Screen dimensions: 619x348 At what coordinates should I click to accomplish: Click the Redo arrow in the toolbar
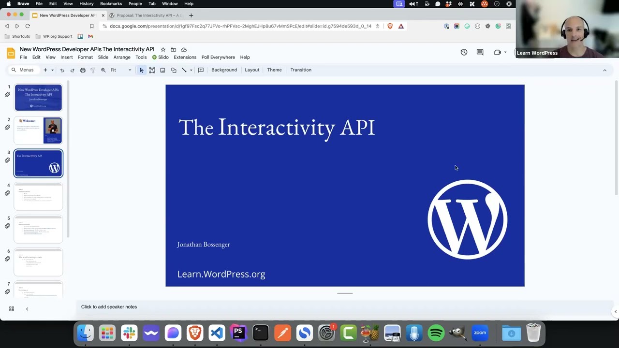72,70
